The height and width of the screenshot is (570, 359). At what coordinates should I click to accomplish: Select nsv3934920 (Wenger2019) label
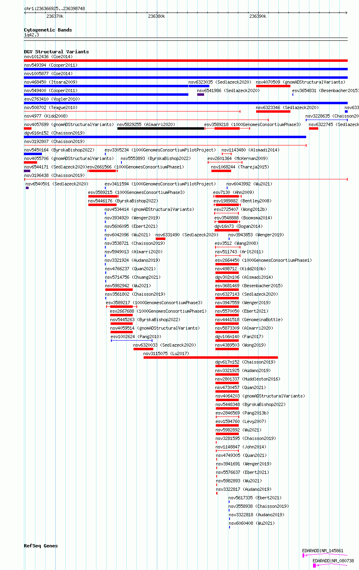point(132,218)
